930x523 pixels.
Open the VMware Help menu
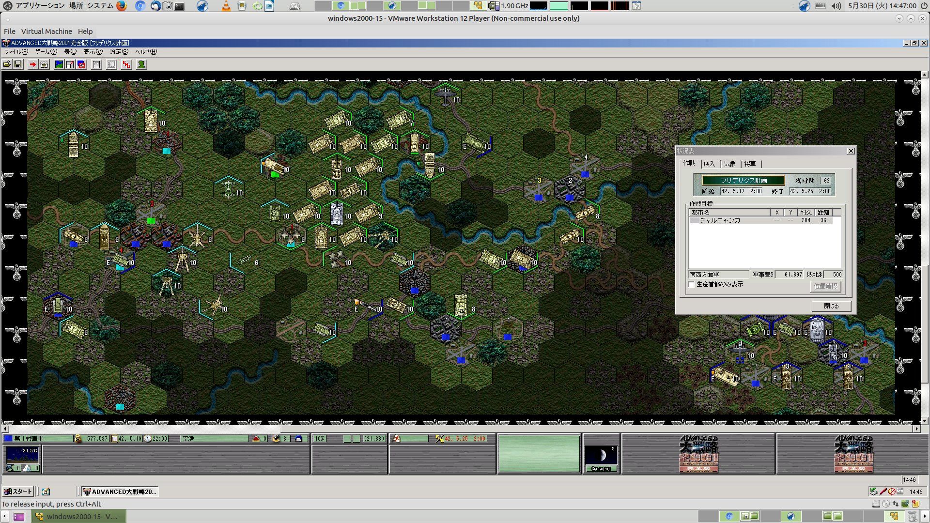click(x=85, y=31)
